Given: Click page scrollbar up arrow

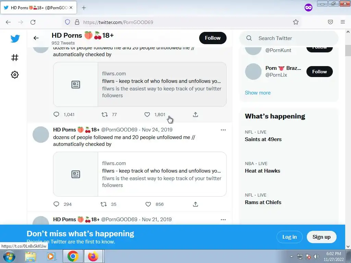Looking at the screenshot, I should 348,32.
